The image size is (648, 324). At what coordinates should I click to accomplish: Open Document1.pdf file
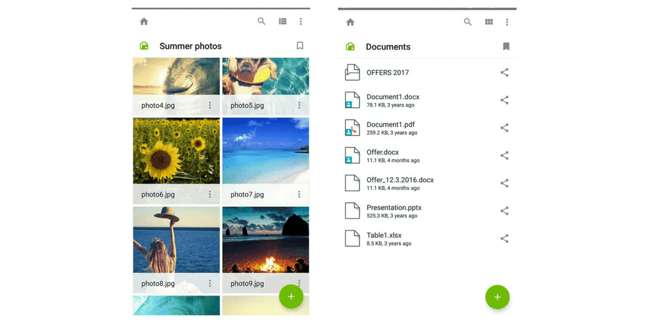pos(427,128)
